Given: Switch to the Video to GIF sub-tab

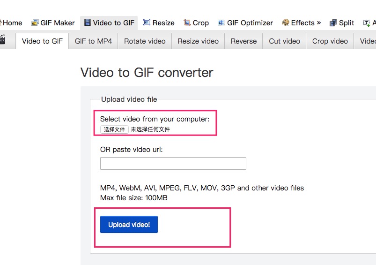Looking at the screenshot, I should (42, 41).
